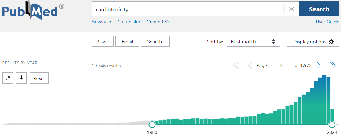Download the results by year data
This screenshot has height=135, width=341.
tap(21, 78)
